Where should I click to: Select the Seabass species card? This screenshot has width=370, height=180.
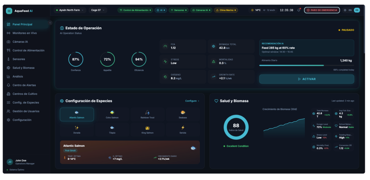tap(183, 114)
